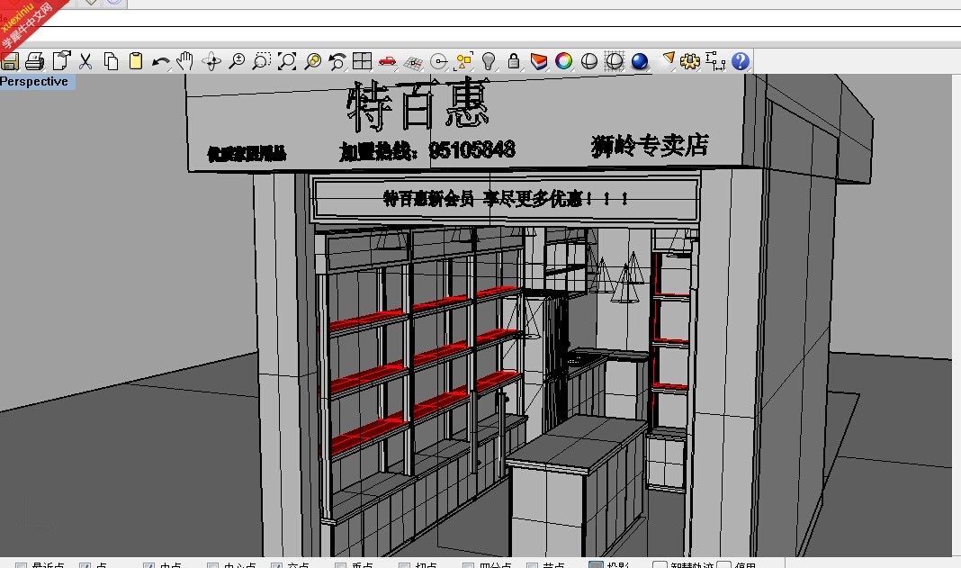The height and width of the screenshot is (568, 961).
Task: Click the Spotlight cone icon
Action: click(669, 59)
